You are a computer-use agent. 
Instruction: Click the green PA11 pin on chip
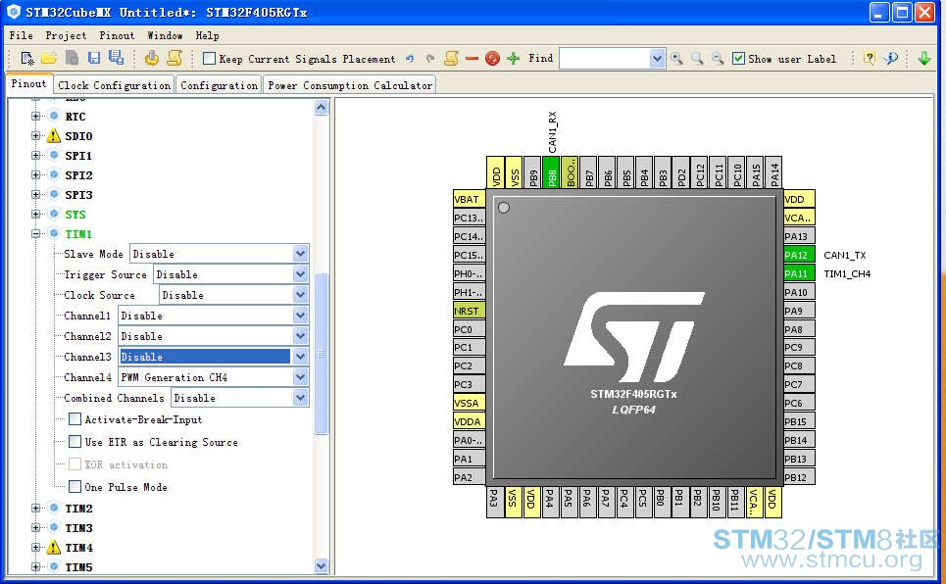799,274
